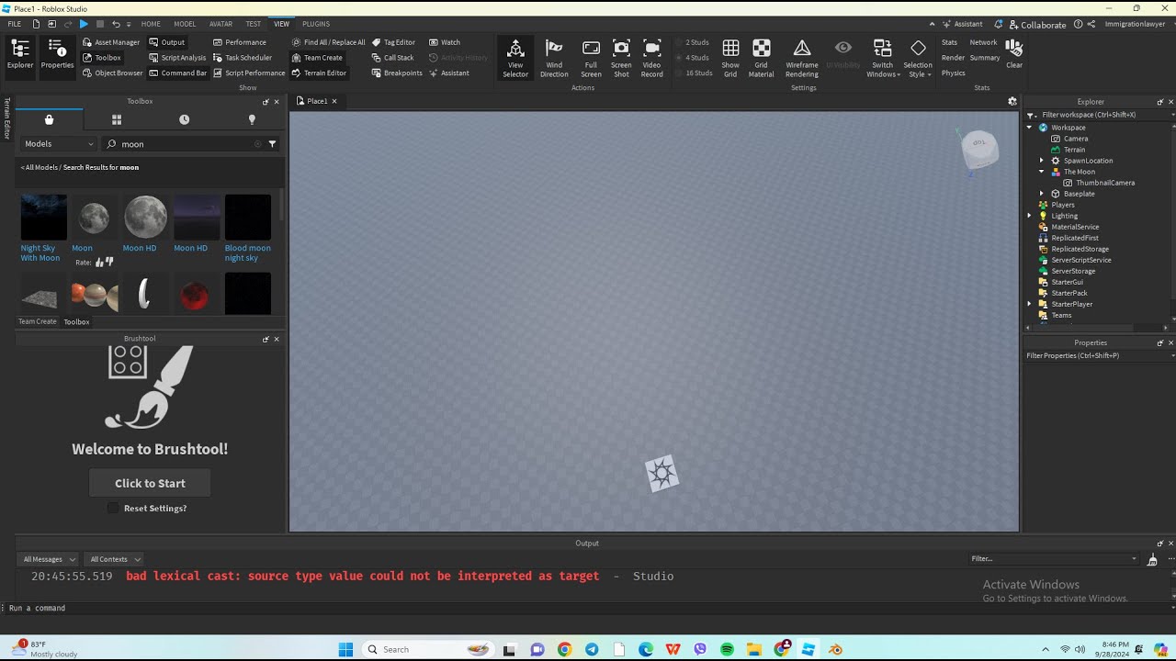Open the Task Scheduler

click(x=243, y=58)
